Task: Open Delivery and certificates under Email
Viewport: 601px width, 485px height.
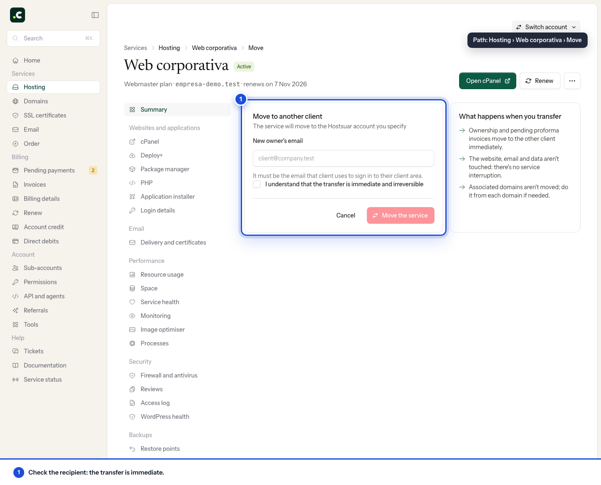Action: click(177, 242)
